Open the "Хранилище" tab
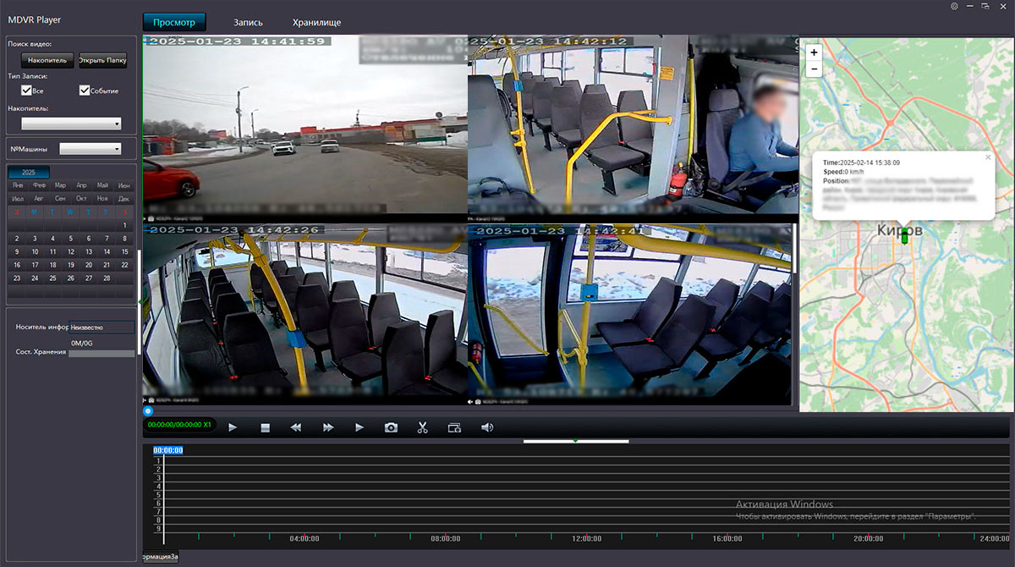The width and height of the screenshot is (1015, 567). point(316,23)
